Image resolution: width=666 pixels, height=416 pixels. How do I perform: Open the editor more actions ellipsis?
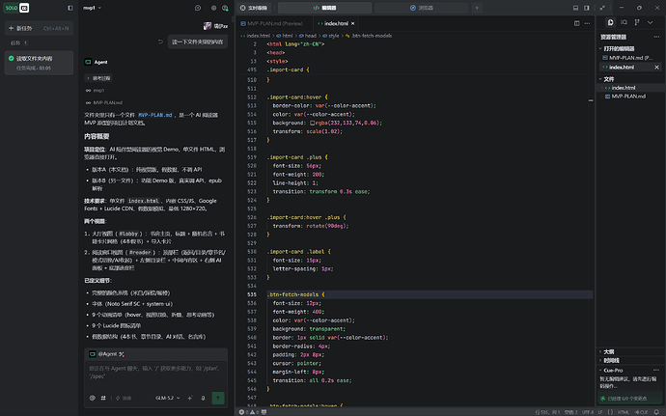[x=587, y=23]
